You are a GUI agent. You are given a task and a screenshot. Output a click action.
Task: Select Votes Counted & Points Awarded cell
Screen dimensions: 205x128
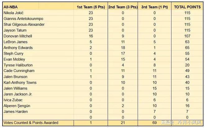(x=38, y=123)
